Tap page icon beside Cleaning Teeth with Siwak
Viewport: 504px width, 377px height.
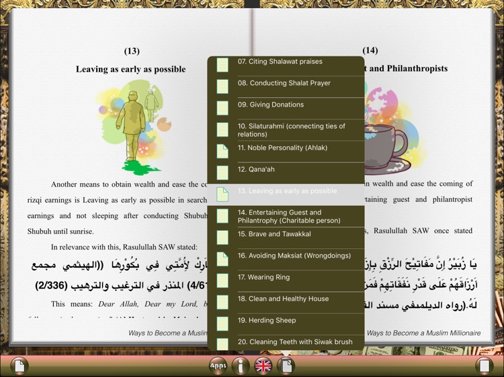(222, 344)
